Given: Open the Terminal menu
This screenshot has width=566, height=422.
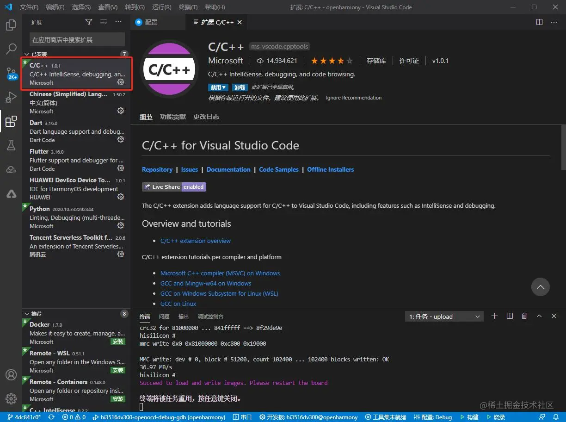Looking at the screenshot, I should point(188,7).
